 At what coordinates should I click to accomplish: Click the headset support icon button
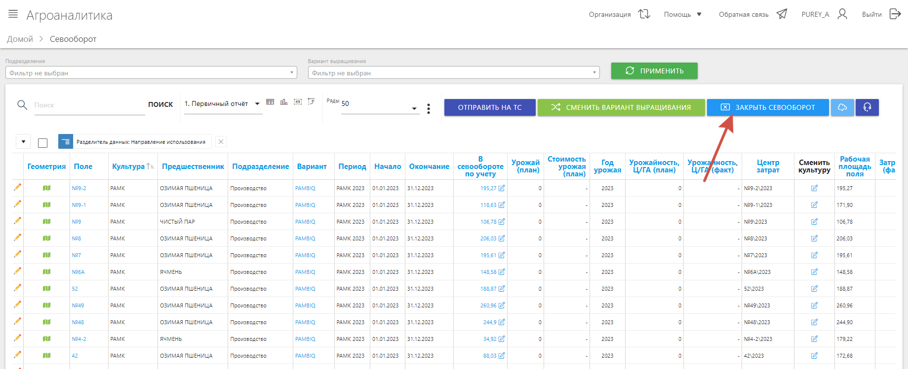coord(867,107)
